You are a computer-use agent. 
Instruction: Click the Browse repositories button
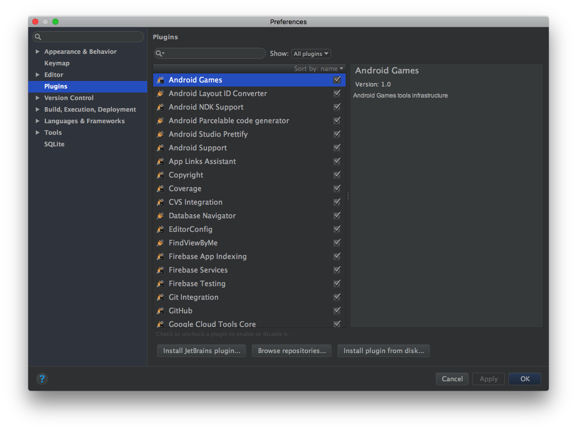pos(292,351)
